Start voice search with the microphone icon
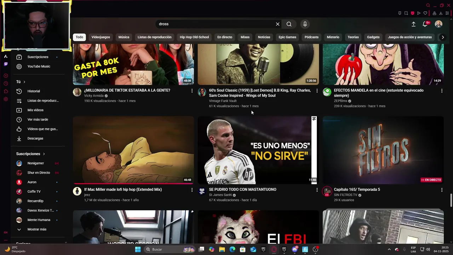Screen dimensions: 453x255 click(305, 24)
